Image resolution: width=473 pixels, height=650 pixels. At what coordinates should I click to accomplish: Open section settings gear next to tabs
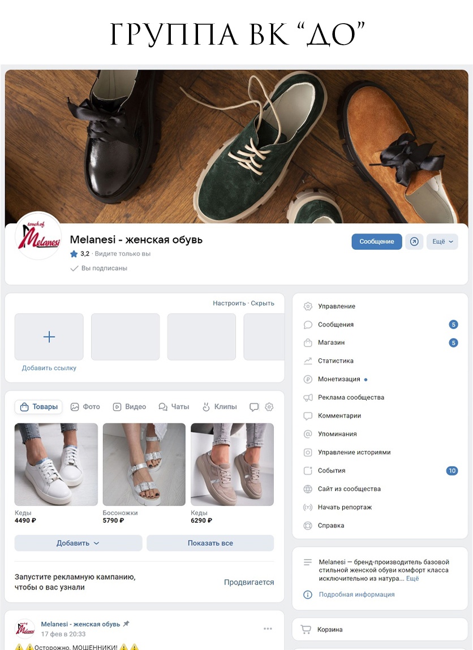tap(269, 406)
